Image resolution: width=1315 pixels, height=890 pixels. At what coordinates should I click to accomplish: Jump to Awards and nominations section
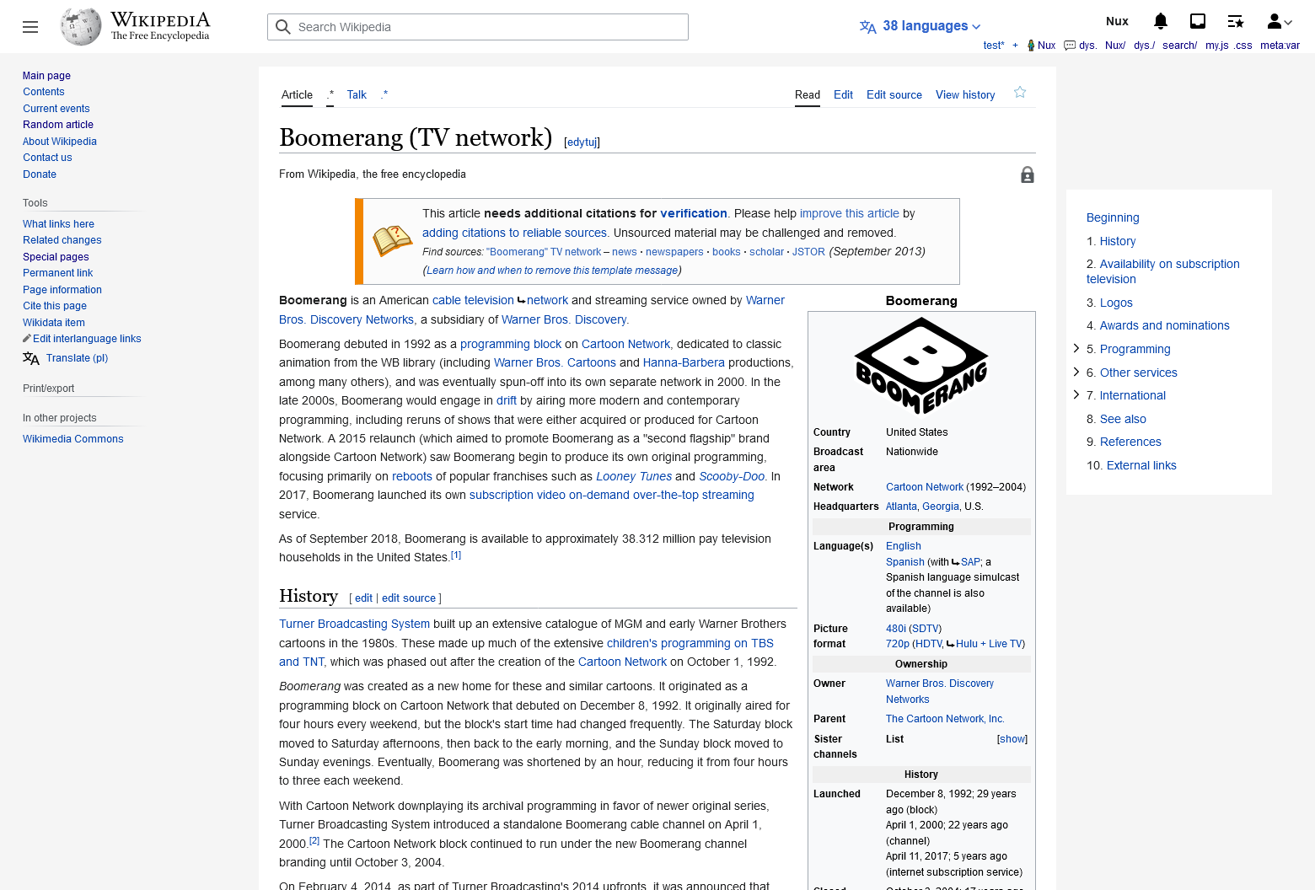1164,325
